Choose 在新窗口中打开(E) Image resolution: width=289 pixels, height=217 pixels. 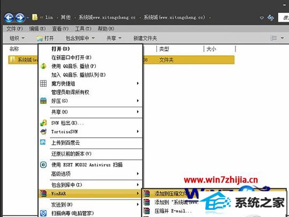(90, 57)
